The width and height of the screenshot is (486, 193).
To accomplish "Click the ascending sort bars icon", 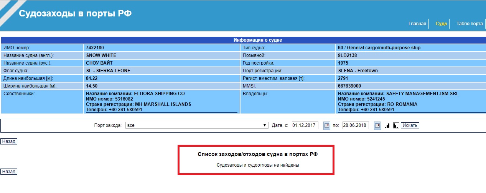I will [x=387, y=125].
